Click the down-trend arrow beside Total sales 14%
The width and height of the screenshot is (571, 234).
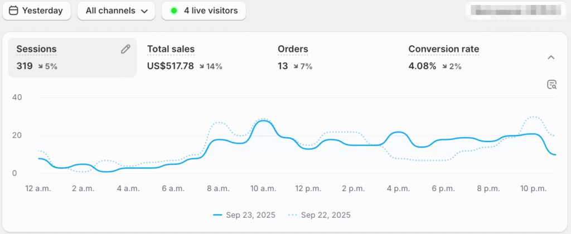(x=202, y=66)
